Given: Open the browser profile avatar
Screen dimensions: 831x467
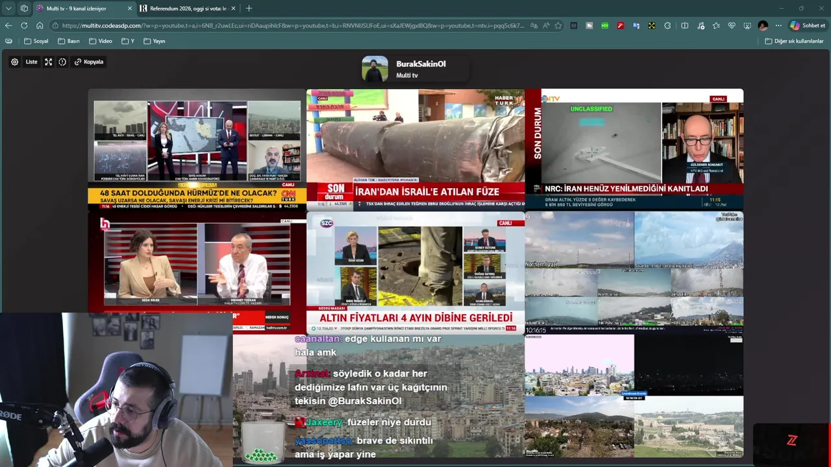Looking at the screenshot, I should coord(763,25).
